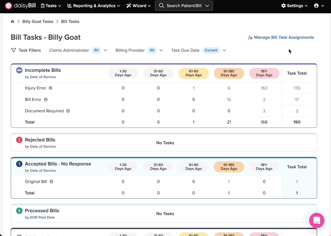331x236 pixels.
Task: Open the Tasks menu in top bar
Action: pos(51,6)
